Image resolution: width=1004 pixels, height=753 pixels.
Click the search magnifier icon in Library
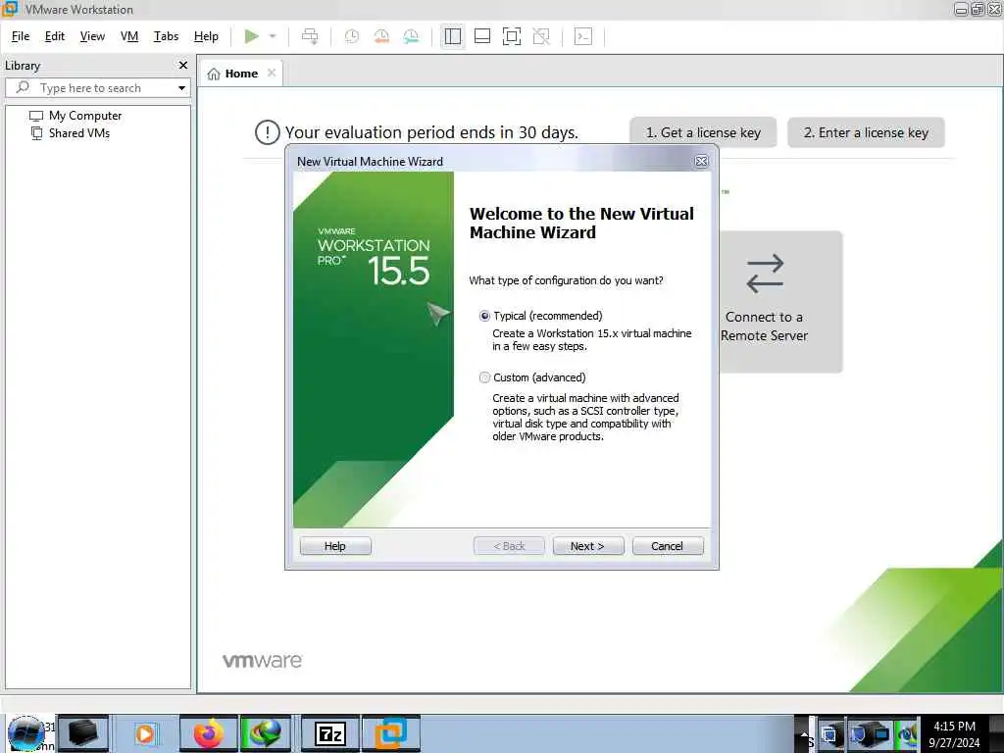pos(24,87)
